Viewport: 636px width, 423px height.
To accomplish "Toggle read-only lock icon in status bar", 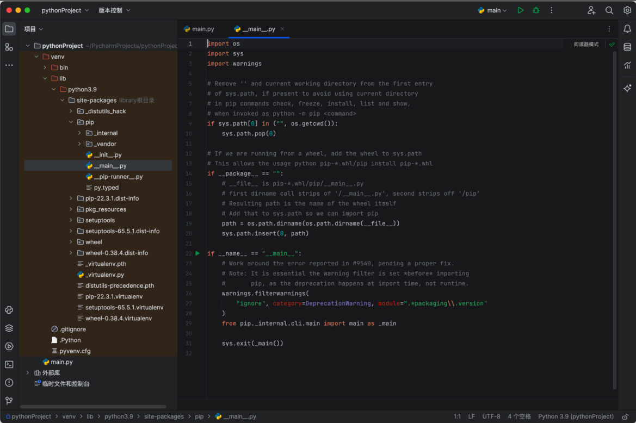I will 625,416.
